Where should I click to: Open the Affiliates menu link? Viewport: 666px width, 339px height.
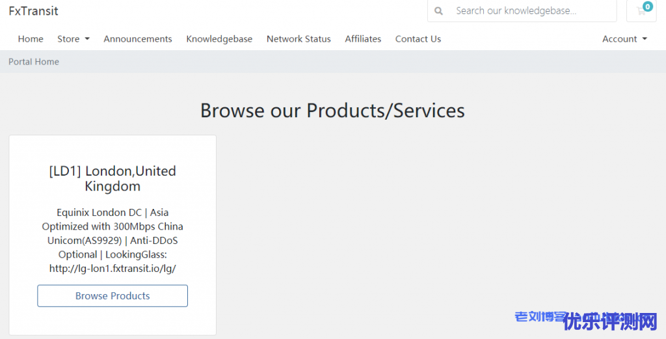pyautogui.click(x=363, y=39)
